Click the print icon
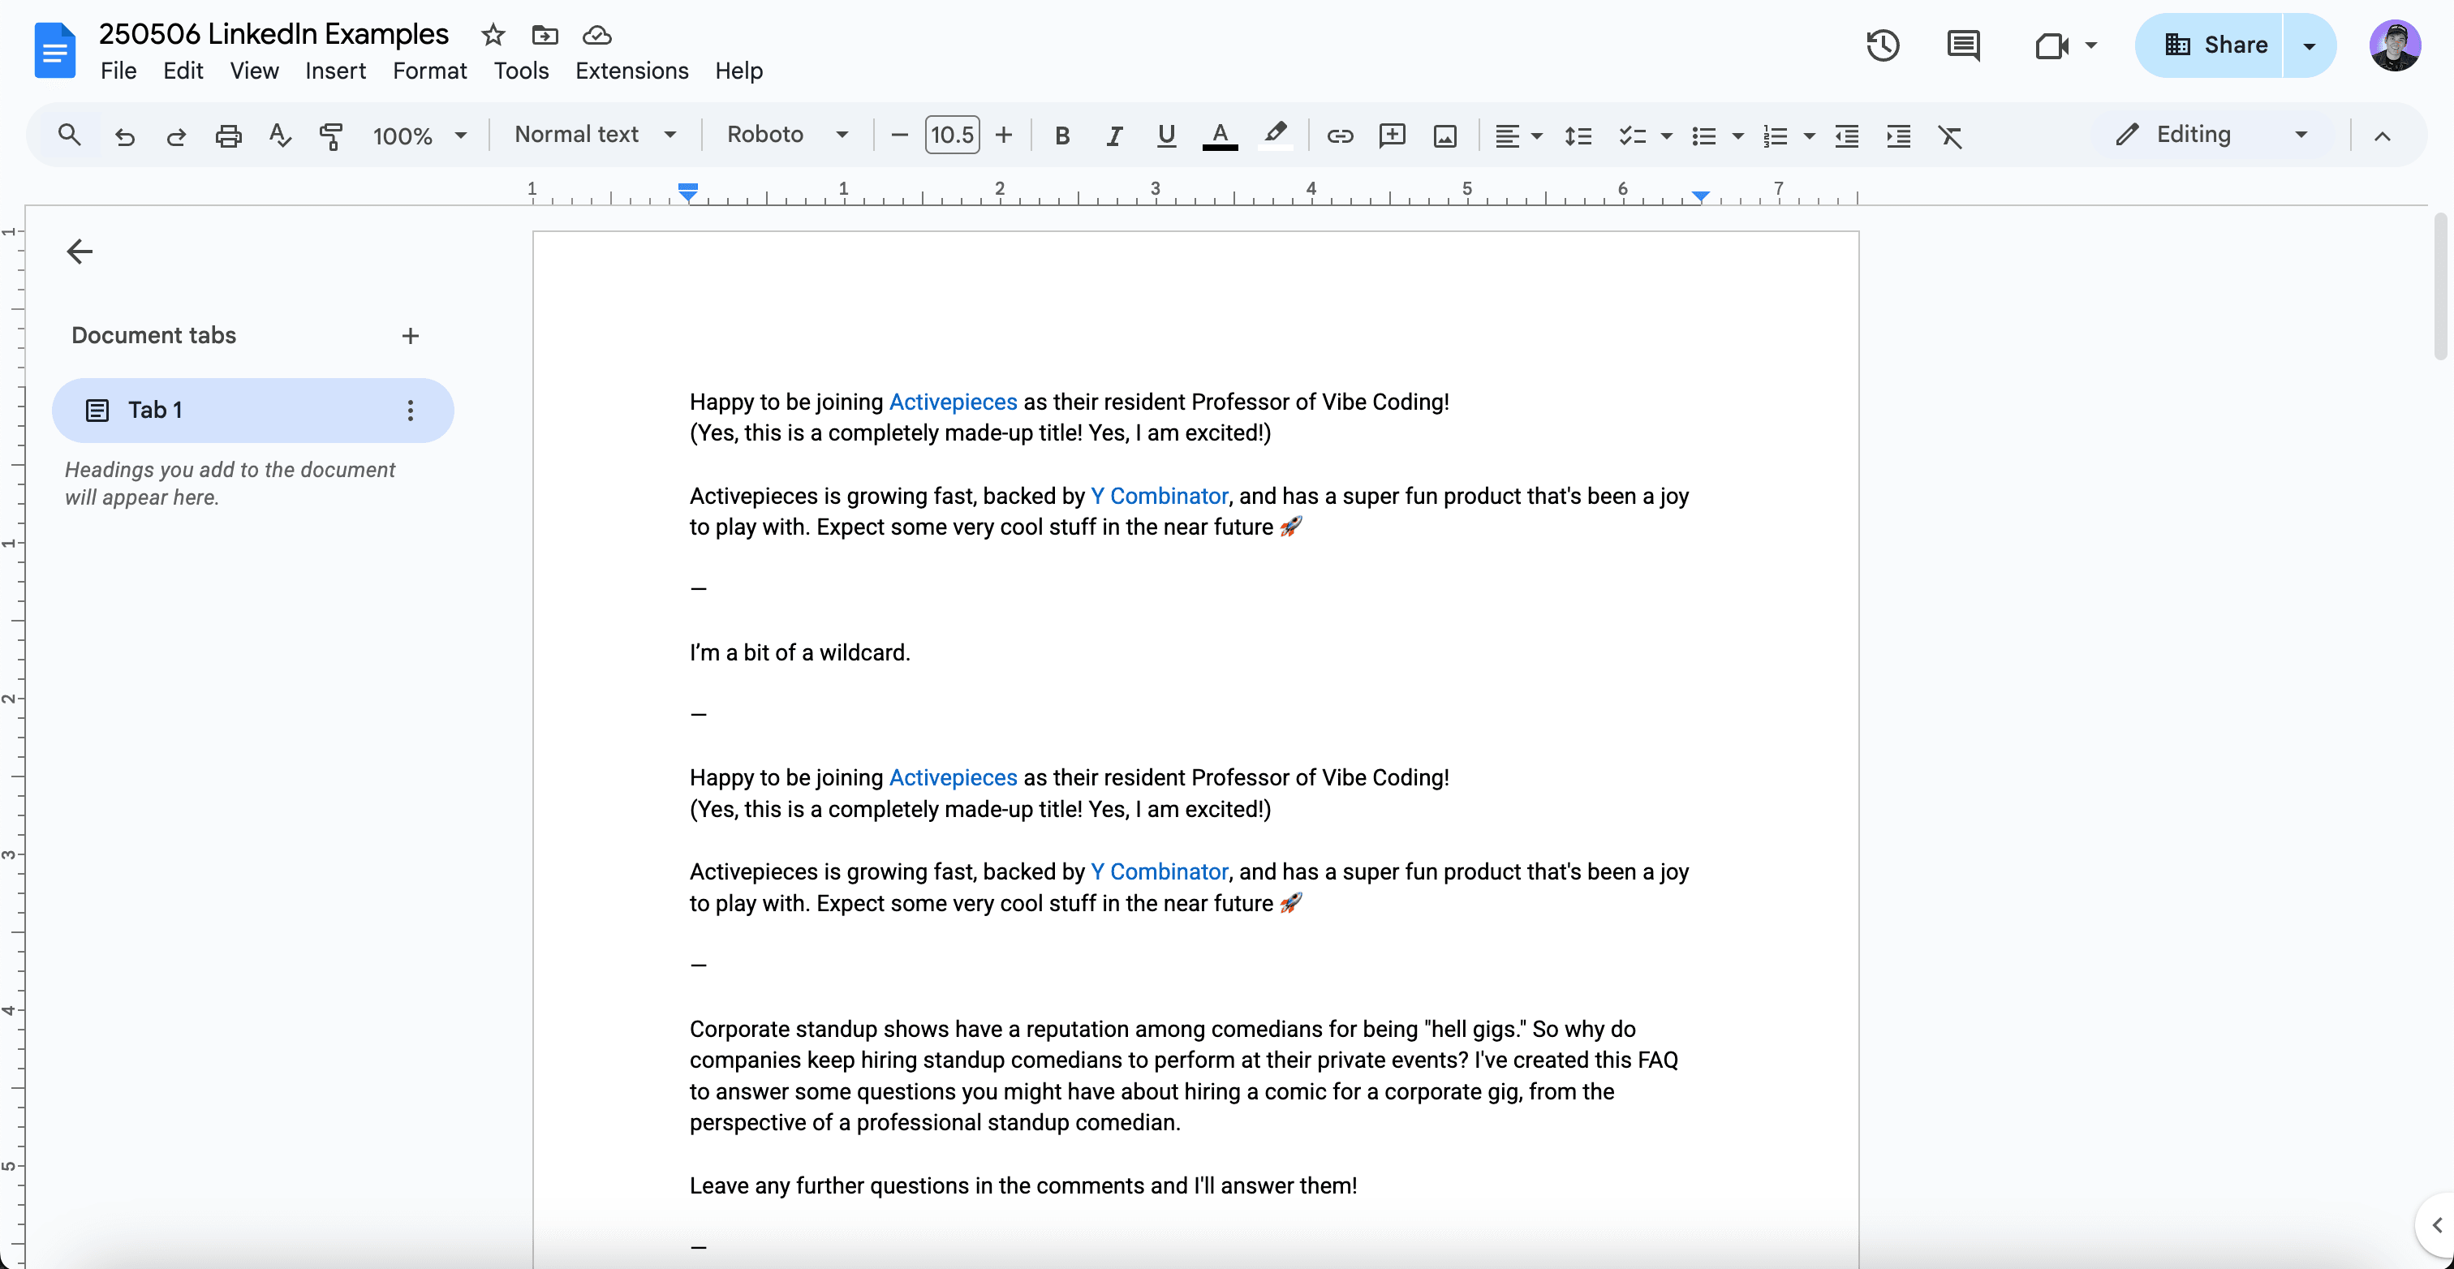Viewport: 2454px width, 1269px height. coord(228,136)
